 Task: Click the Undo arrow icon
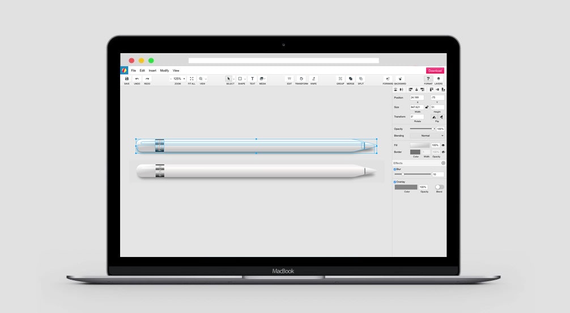coord(137,79)
